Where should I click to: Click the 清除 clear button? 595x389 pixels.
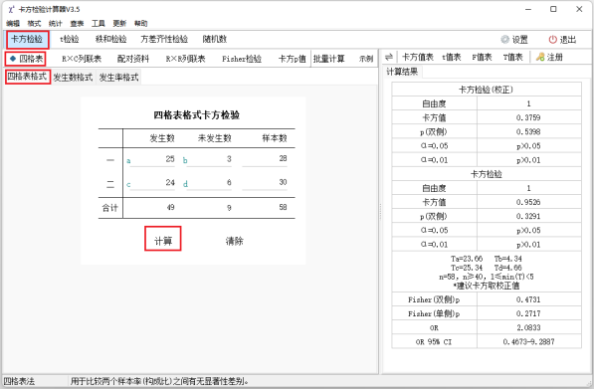(x=234, y=241)
